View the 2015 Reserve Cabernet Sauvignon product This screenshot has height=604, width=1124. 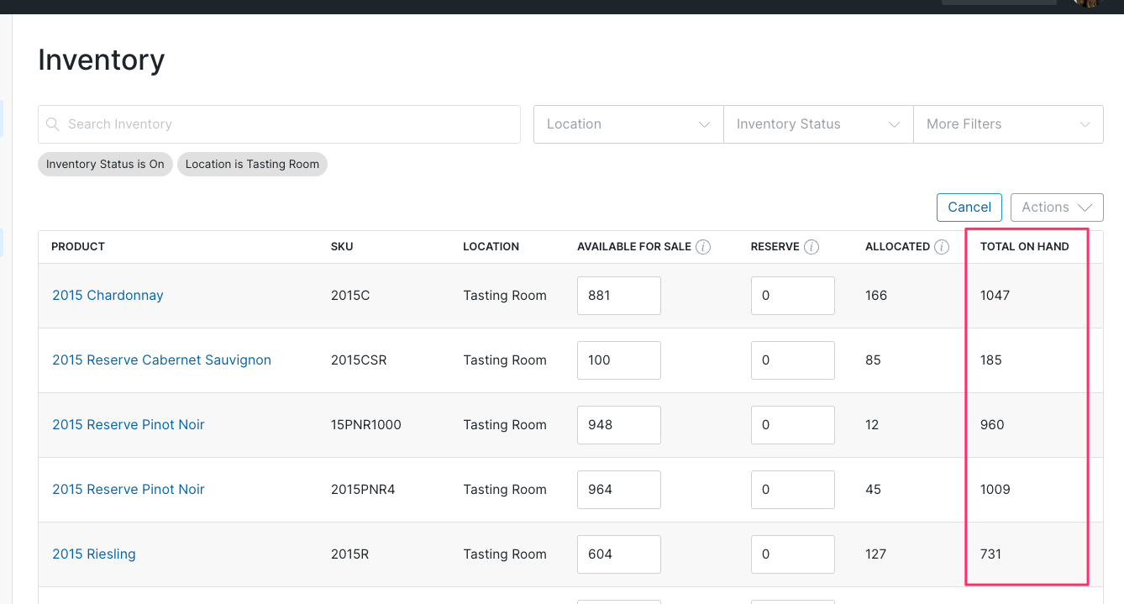161,360
